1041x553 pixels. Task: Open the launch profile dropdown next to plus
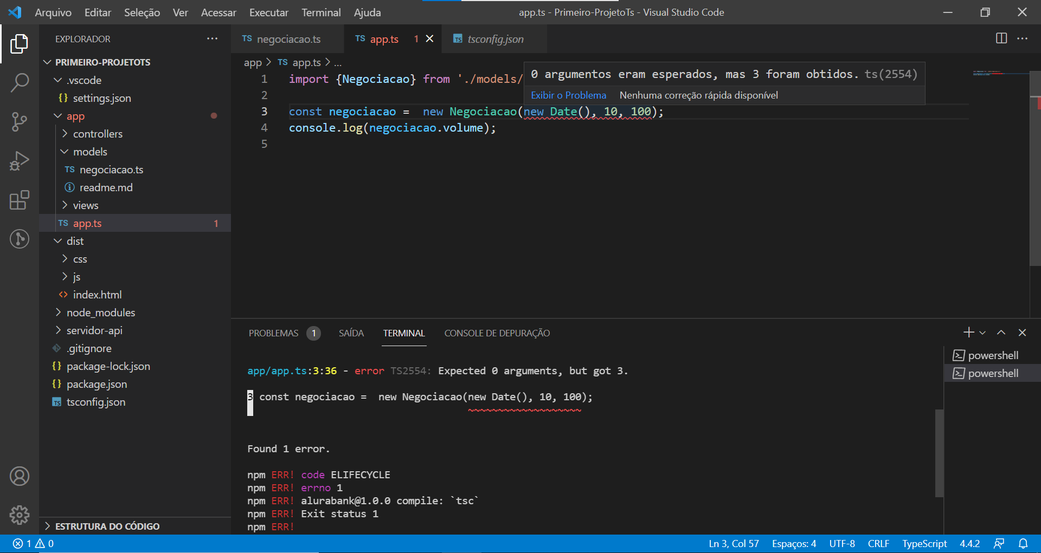pos(982,333)
